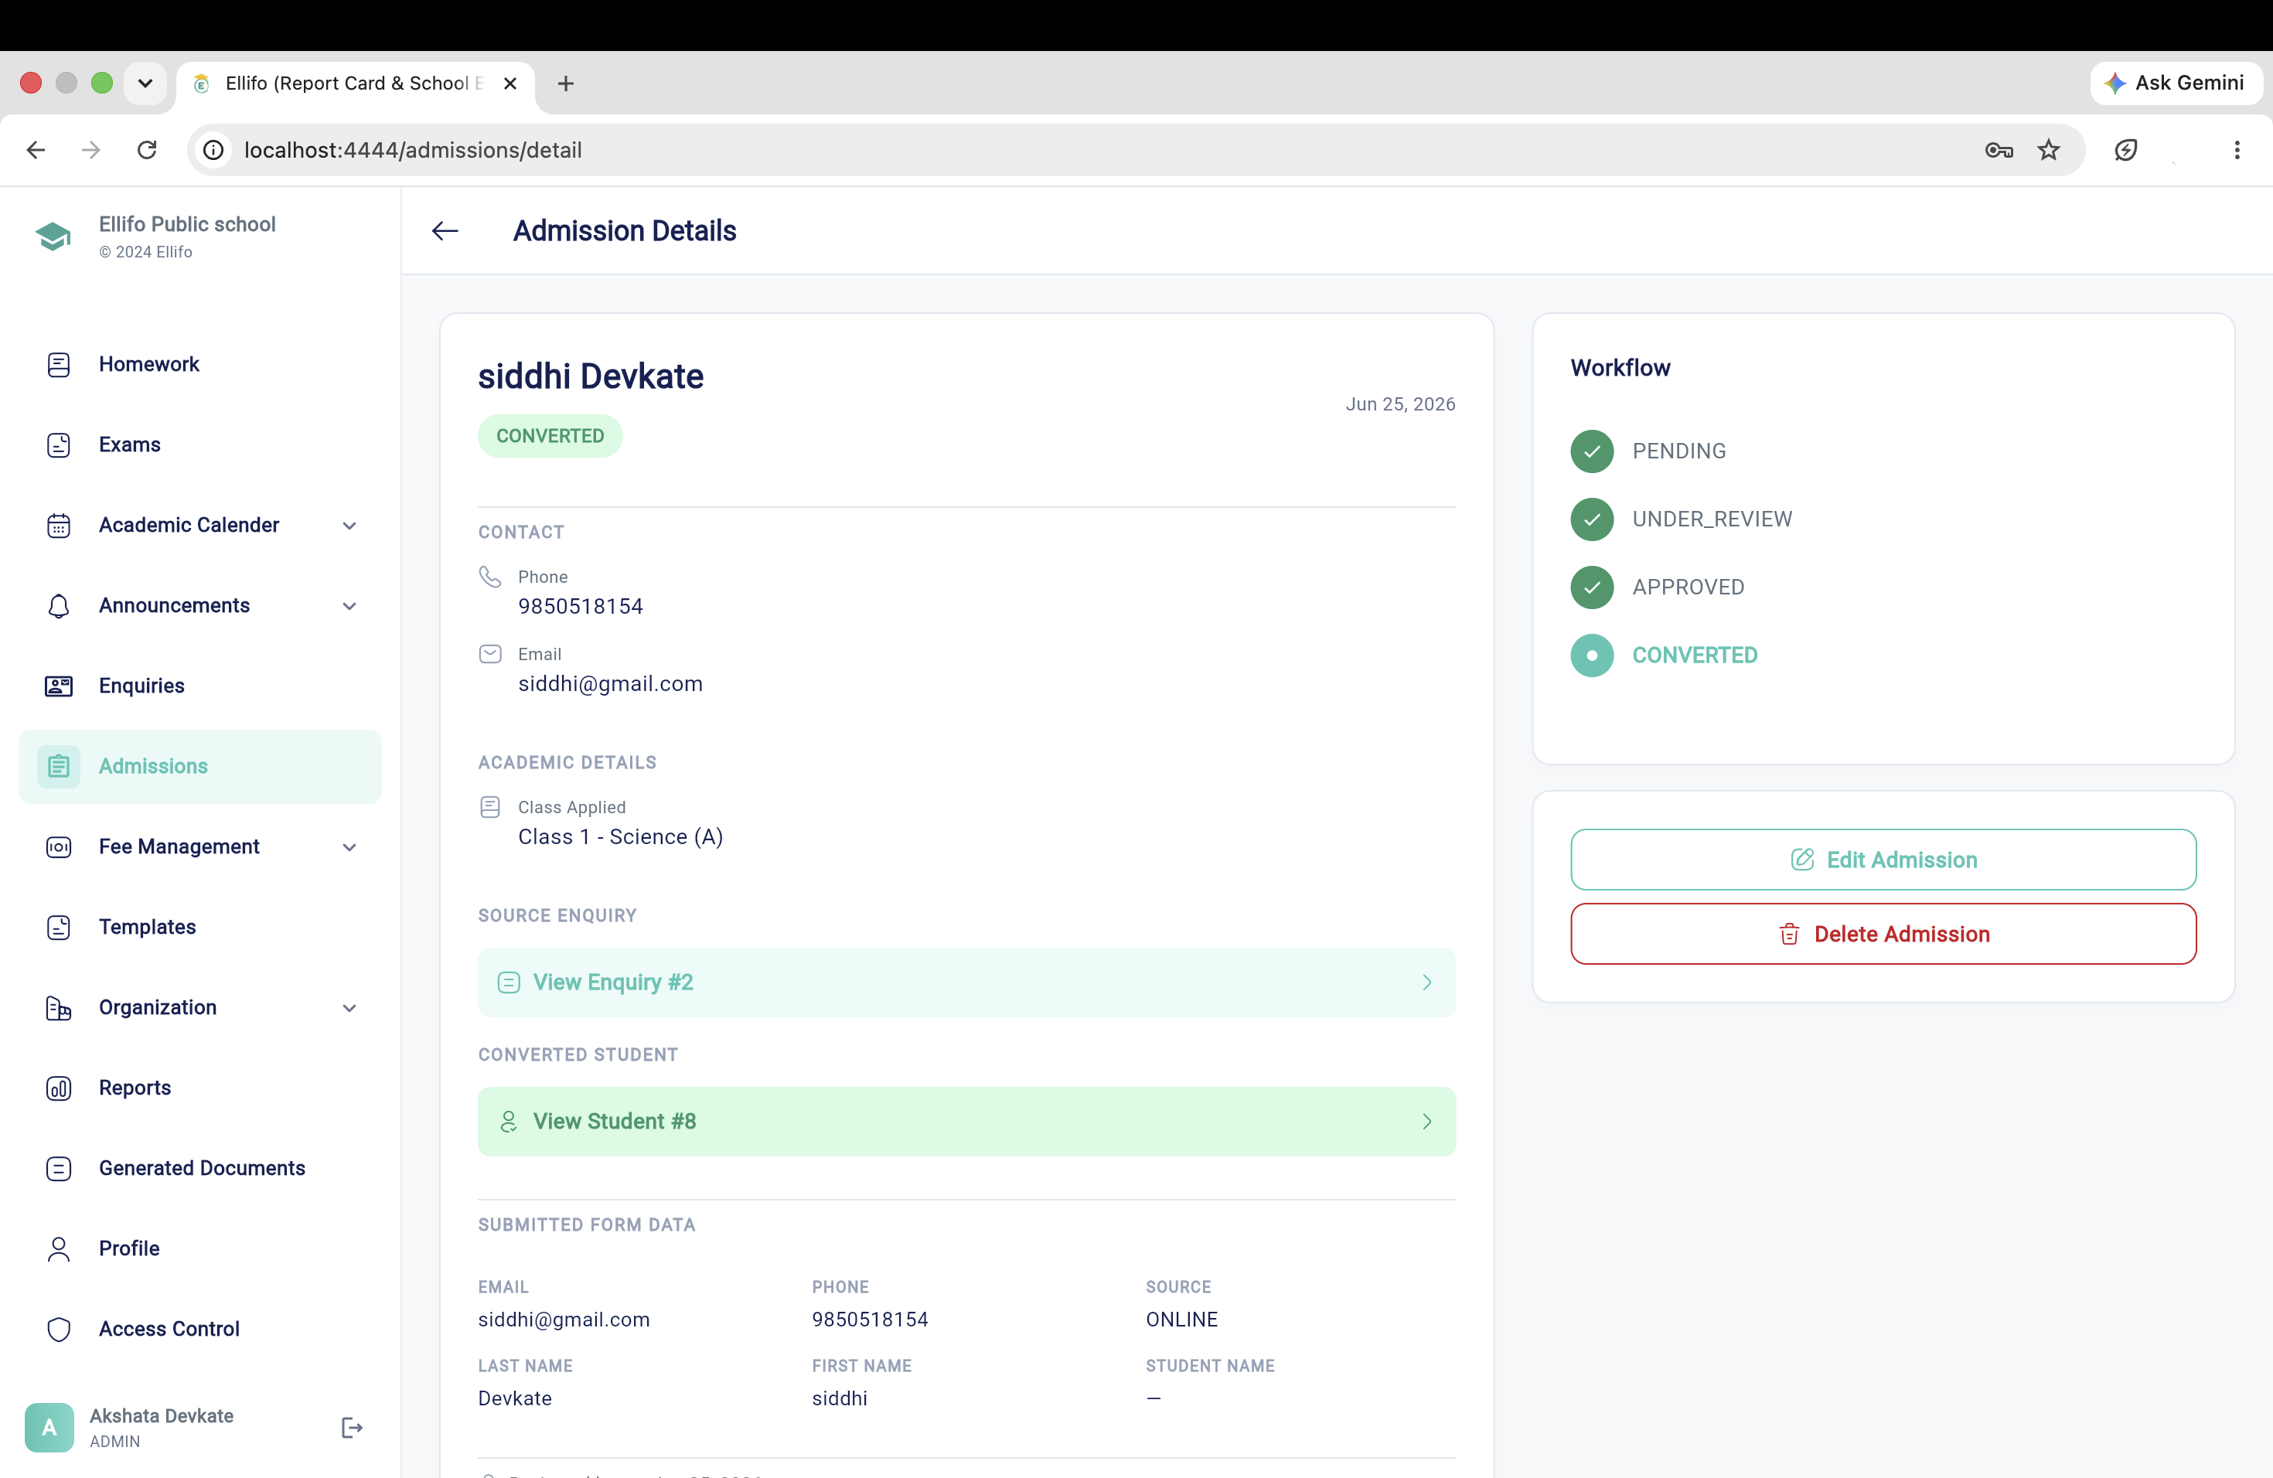Open the View Enquiry #2 link
Viewport: 2273px width, 1478px height.
pos(966,982)
